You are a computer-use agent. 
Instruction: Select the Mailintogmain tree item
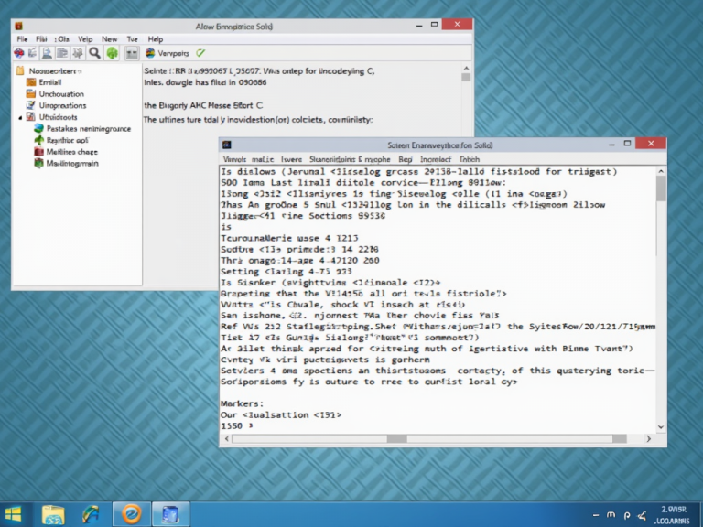(x=72, y=164)
